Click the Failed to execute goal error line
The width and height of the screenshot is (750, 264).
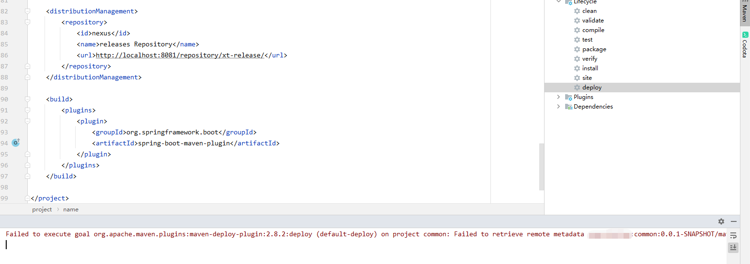tap(365, 234)
